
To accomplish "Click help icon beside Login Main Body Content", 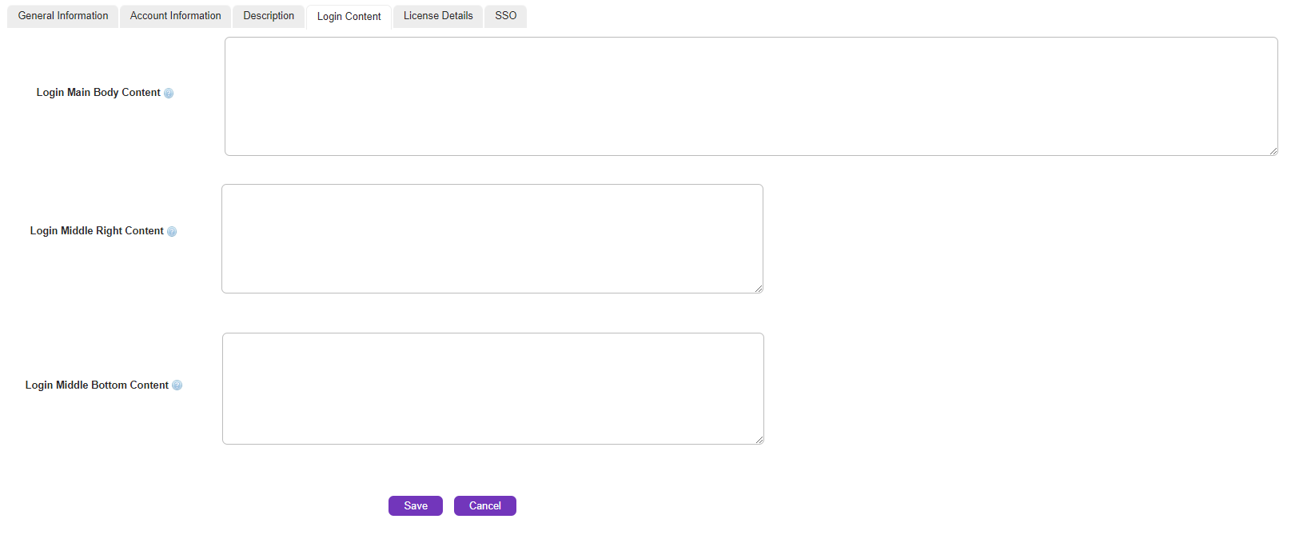I will click(x=169, y=94).
